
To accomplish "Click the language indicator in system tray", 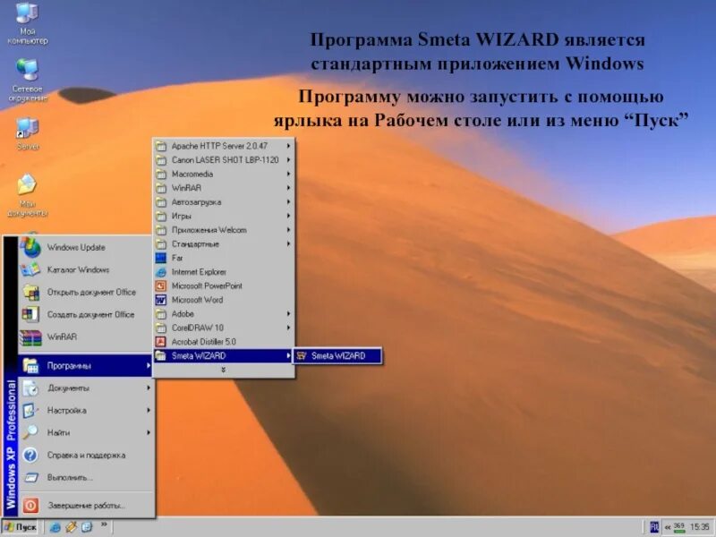I will coord(654,527).
